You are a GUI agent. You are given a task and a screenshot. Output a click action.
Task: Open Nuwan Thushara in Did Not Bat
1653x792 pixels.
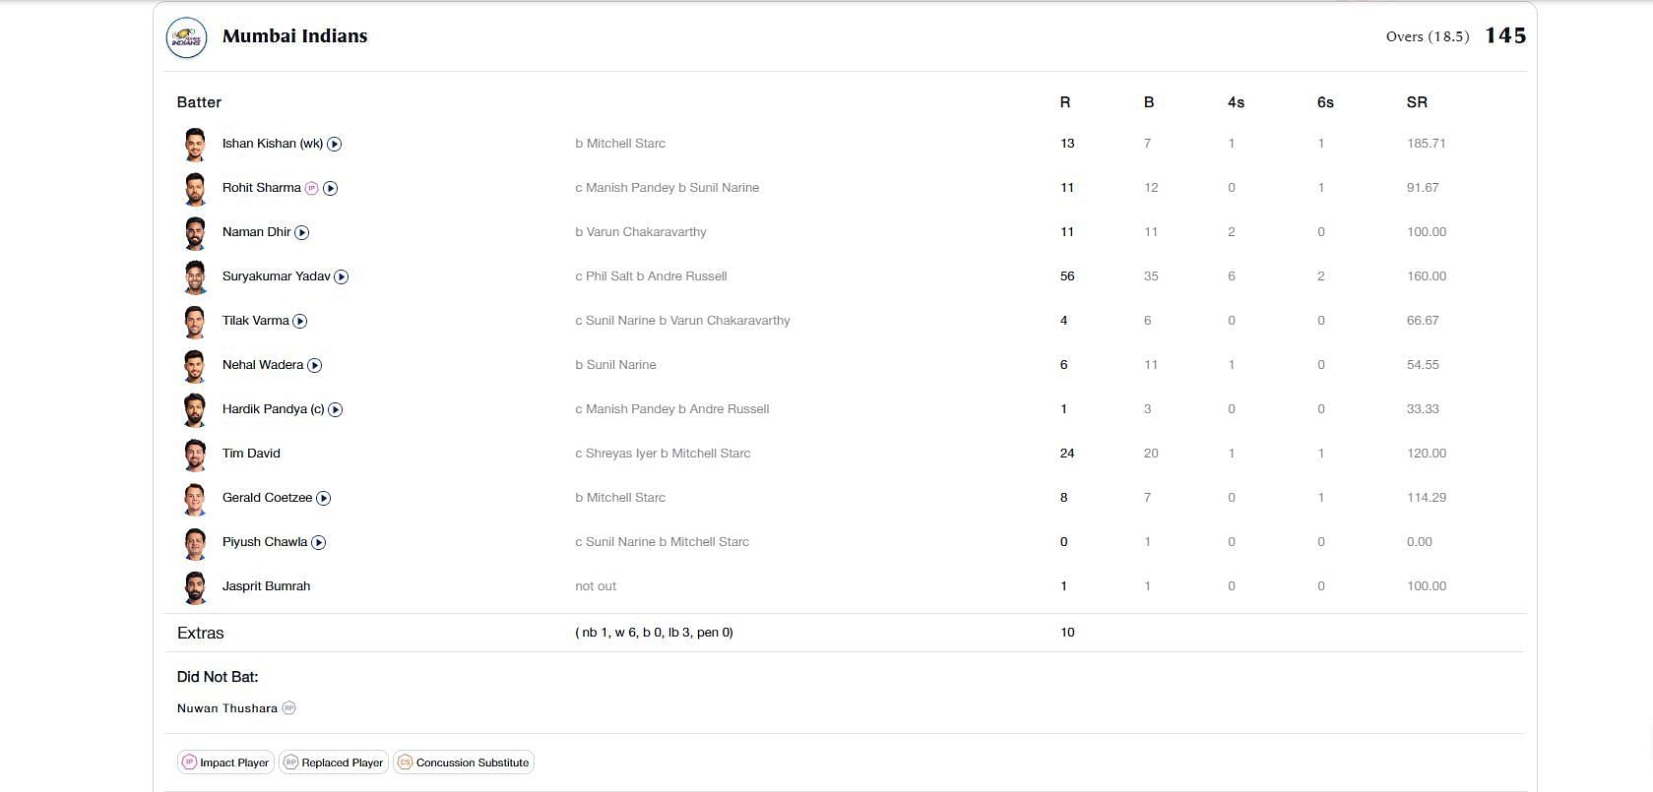[227, 708]
